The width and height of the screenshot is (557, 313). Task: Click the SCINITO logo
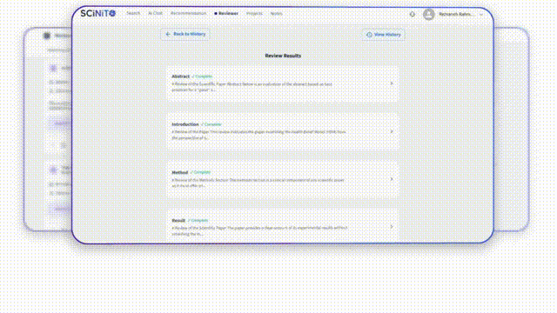[x=98, y=14]
